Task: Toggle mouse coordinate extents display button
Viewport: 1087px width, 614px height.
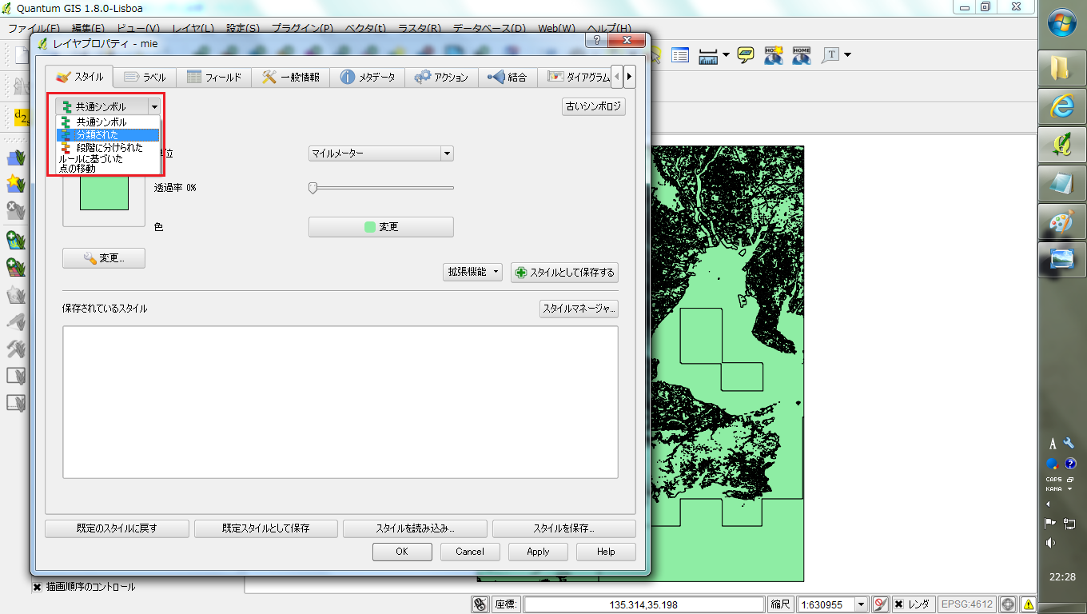Action: pyautogui.click(x=480, y=604)
